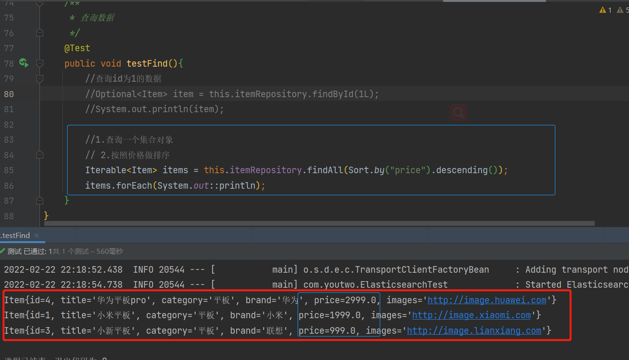Click the console output 'Item{id=3' row
The width and height of the screenshot is (629, 360).
278,330
